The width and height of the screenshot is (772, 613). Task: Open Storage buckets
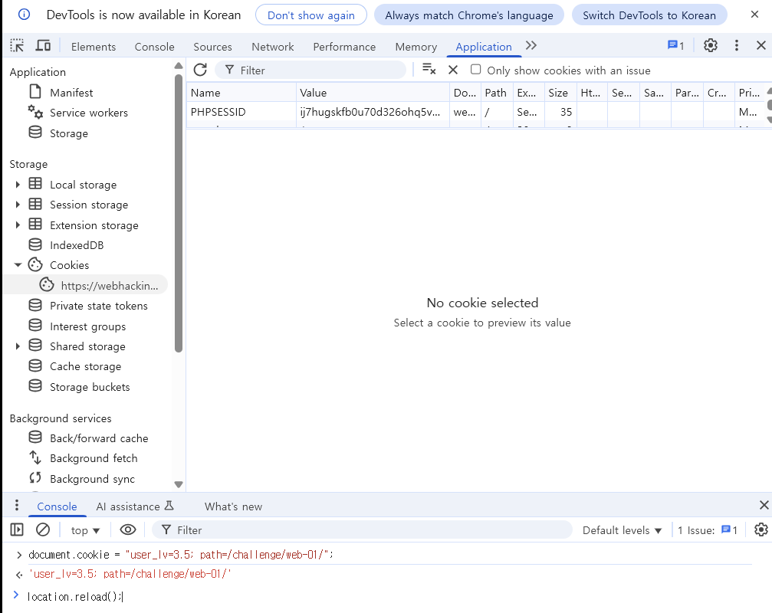pyautogui.click(x=90, y=387)
